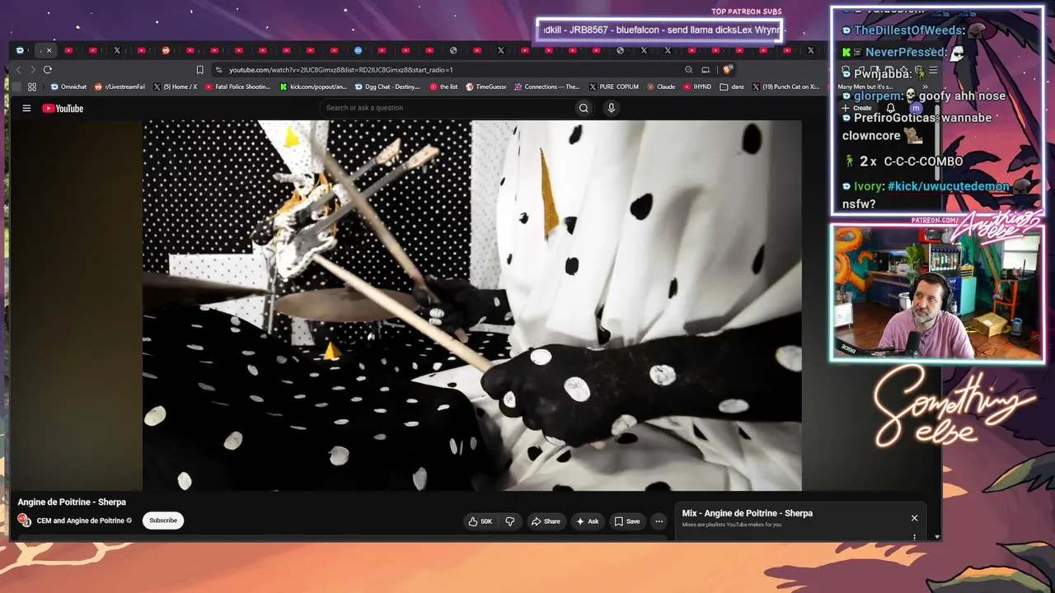Close the active browser tab

(49, 50)
